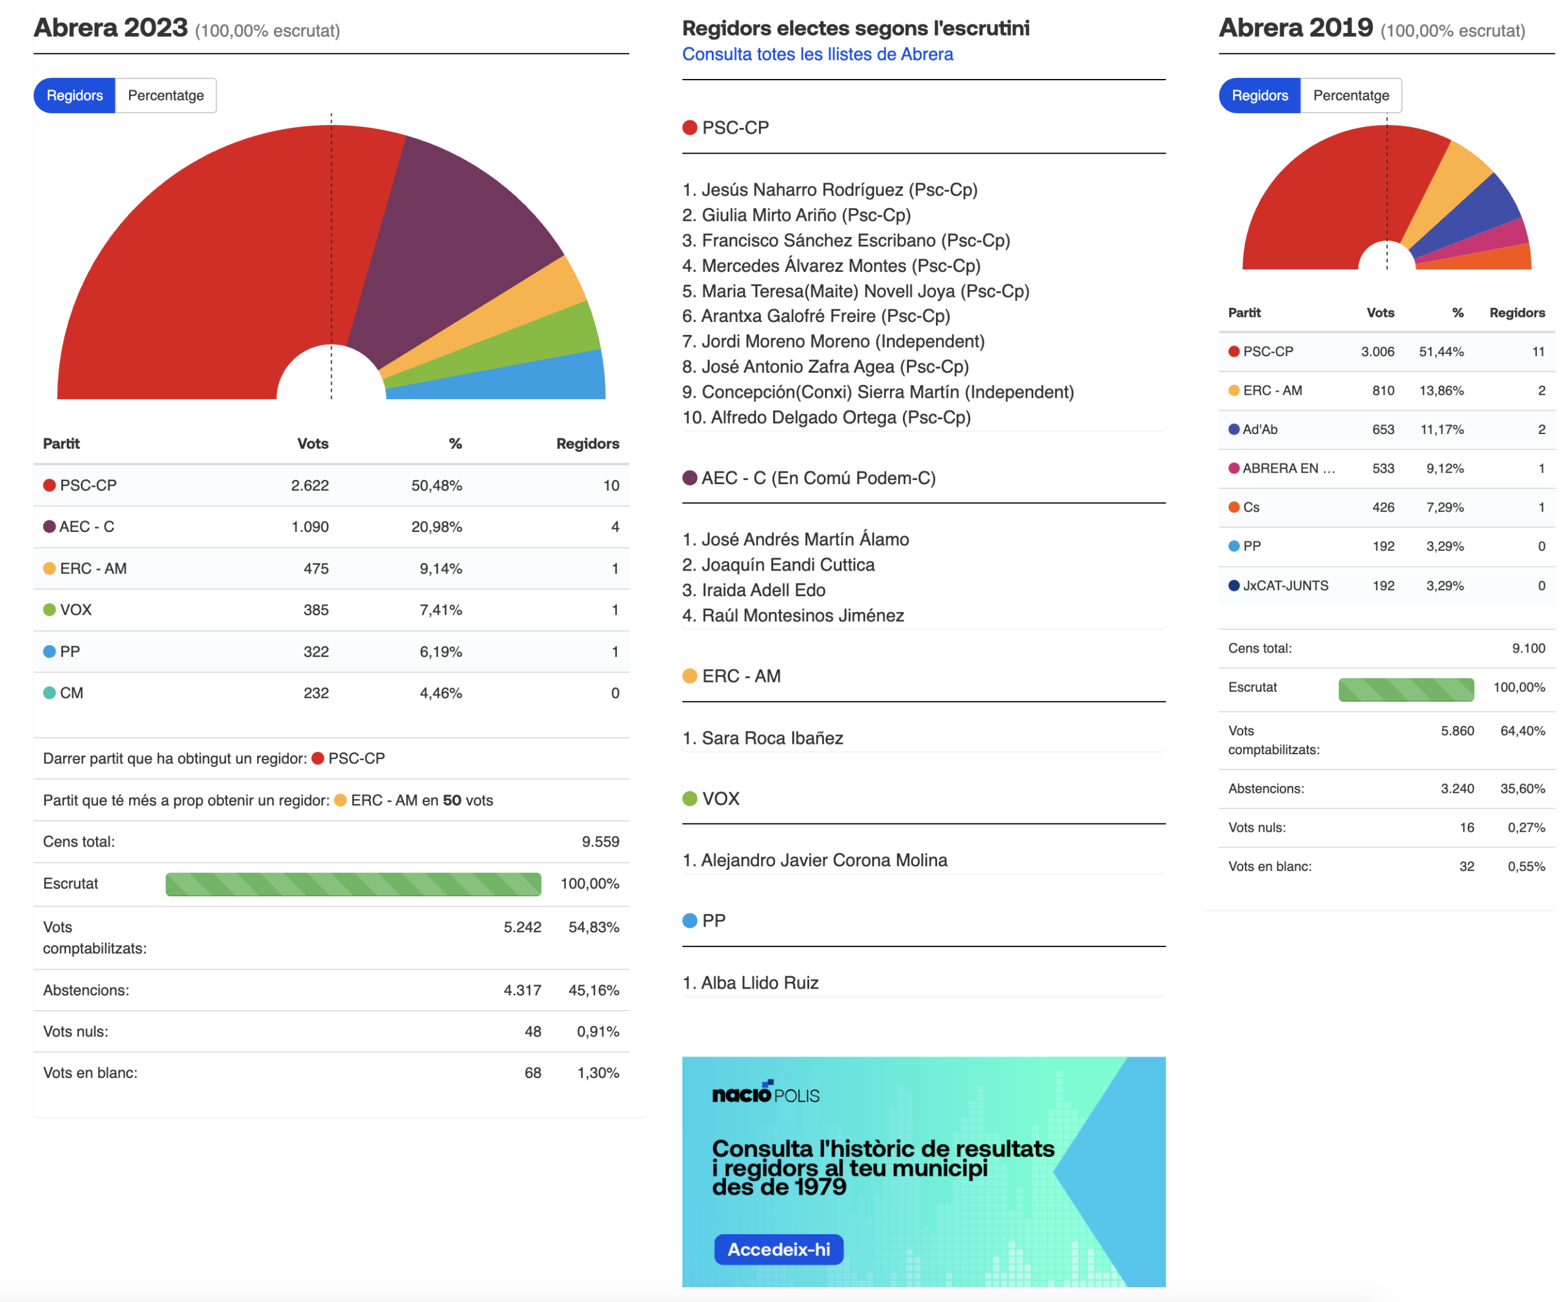Select '1. Jesús Naharro Rodríguez (Psc-Cp)' entry
Image resolution: width=1567 pixels, height=1302 pixels.
coord(830,190)
